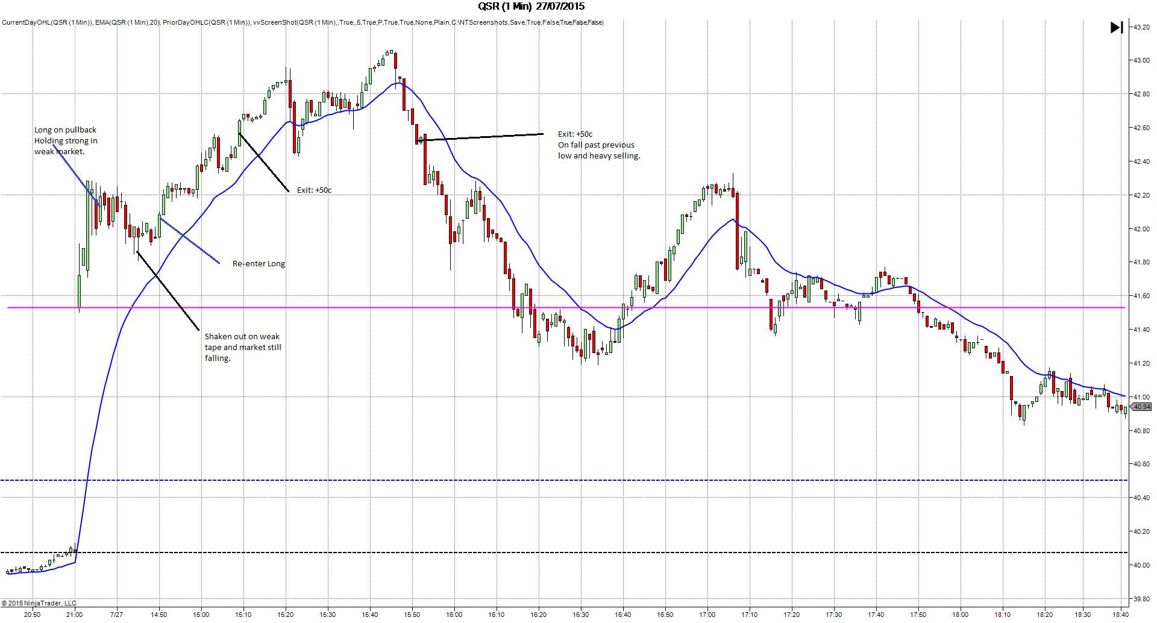Click the 18:00 time axis label

pos(961,615)
